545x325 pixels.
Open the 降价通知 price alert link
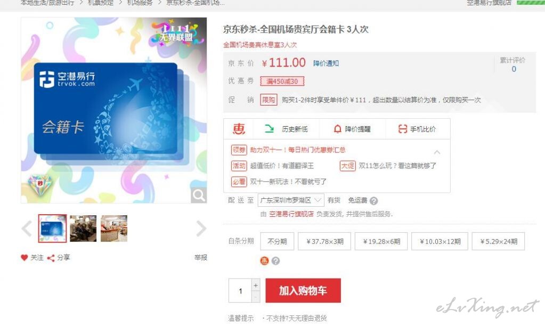click(326, 63)
